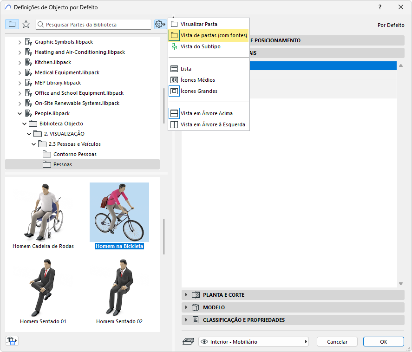
Task: Click the settings list scroll up arrow
Action: [401, 65]
